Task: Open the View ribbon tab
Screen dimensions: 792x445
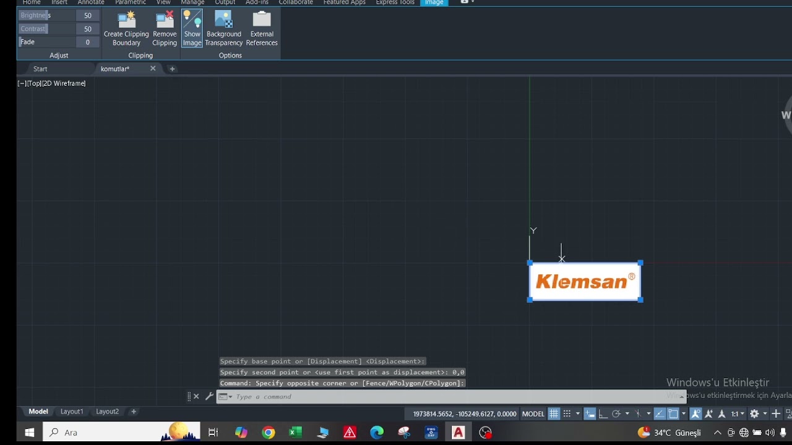Action: coord(163,2)
